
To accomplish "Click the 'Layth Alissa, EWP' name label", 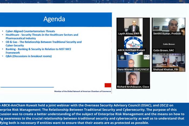I will tap(129, 34).
